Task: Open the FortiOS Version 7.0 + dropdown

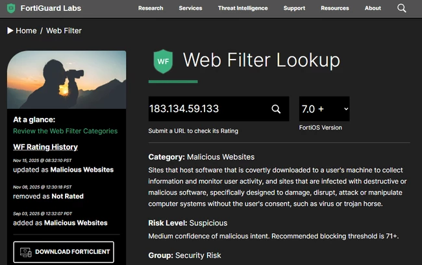Action: tap(325, 109)
